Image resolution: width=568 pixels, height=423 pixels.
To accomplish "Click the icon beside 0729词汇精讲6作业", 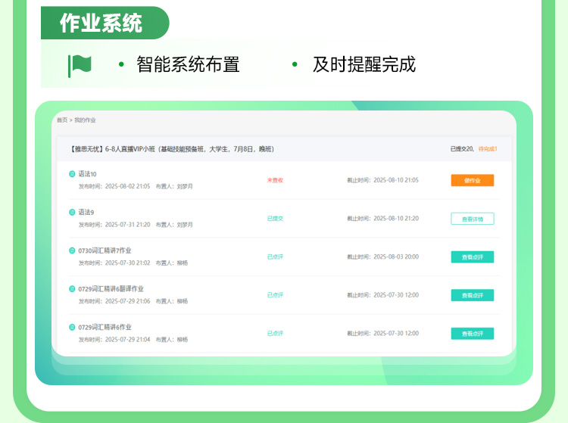I will 73,328.
